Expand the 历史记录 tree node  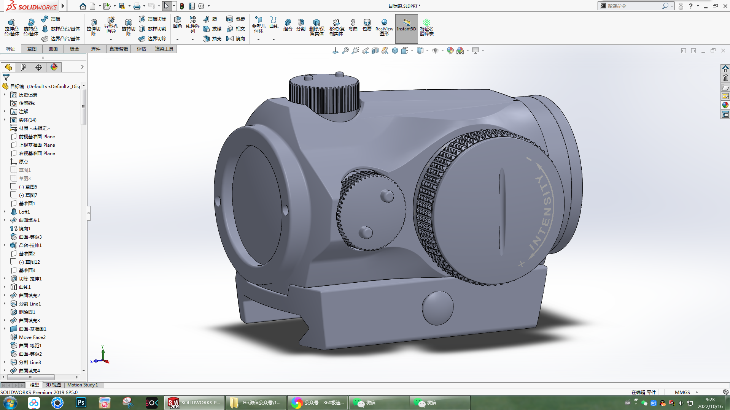[5, 95]
